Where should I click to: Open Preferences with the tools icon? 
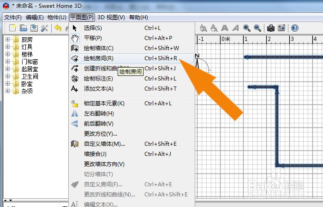44,28
